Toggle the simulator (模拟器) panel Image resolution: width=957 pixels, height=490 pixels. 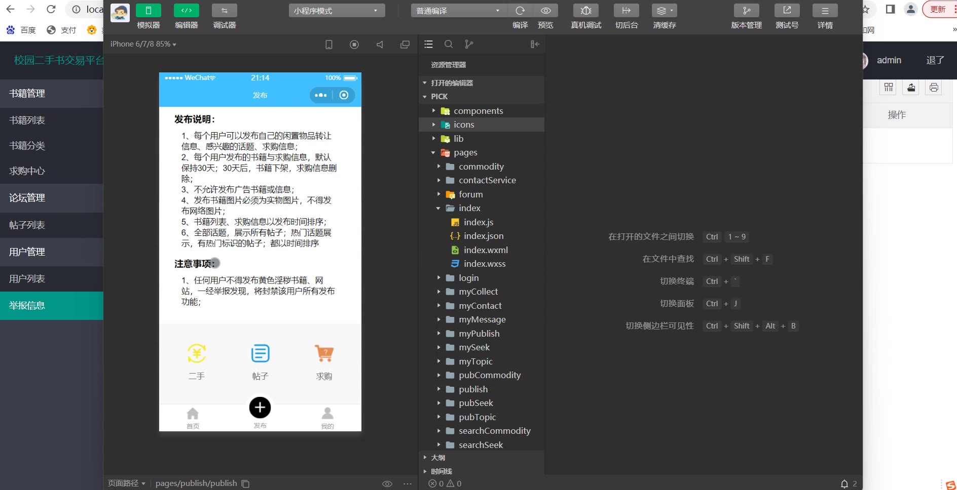point(148,11)
